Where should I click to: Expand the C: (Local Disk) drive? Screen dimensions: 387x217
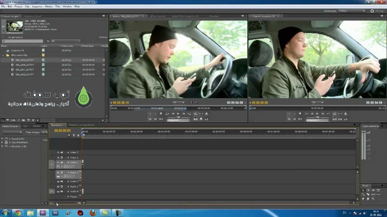(2, 139)
